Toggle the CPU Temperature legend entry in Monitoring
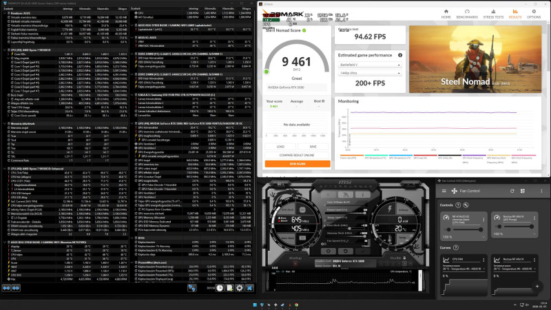551x310 pixels. click(x=376, y=157)
